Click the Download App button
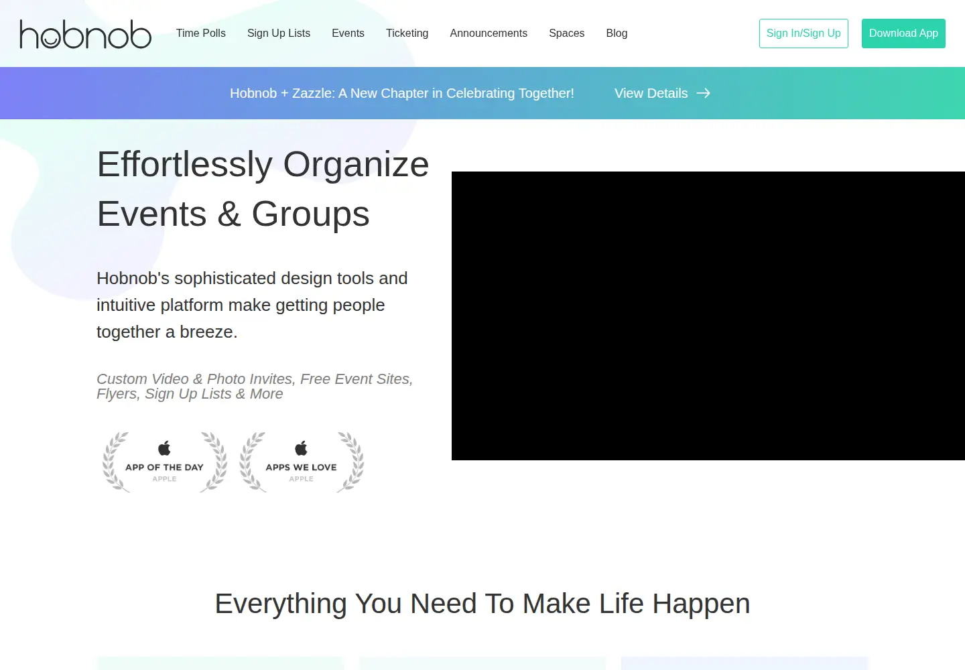This screenshot has height=670, width=965. (x=903, y=33)
